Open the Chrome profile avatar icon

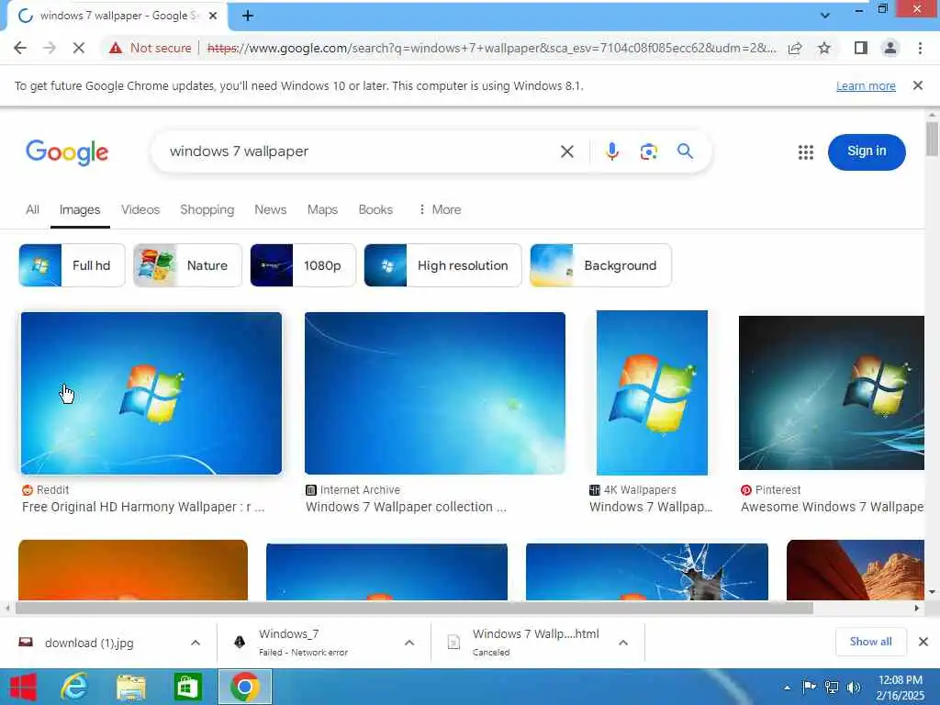click(x=890, y=48)
